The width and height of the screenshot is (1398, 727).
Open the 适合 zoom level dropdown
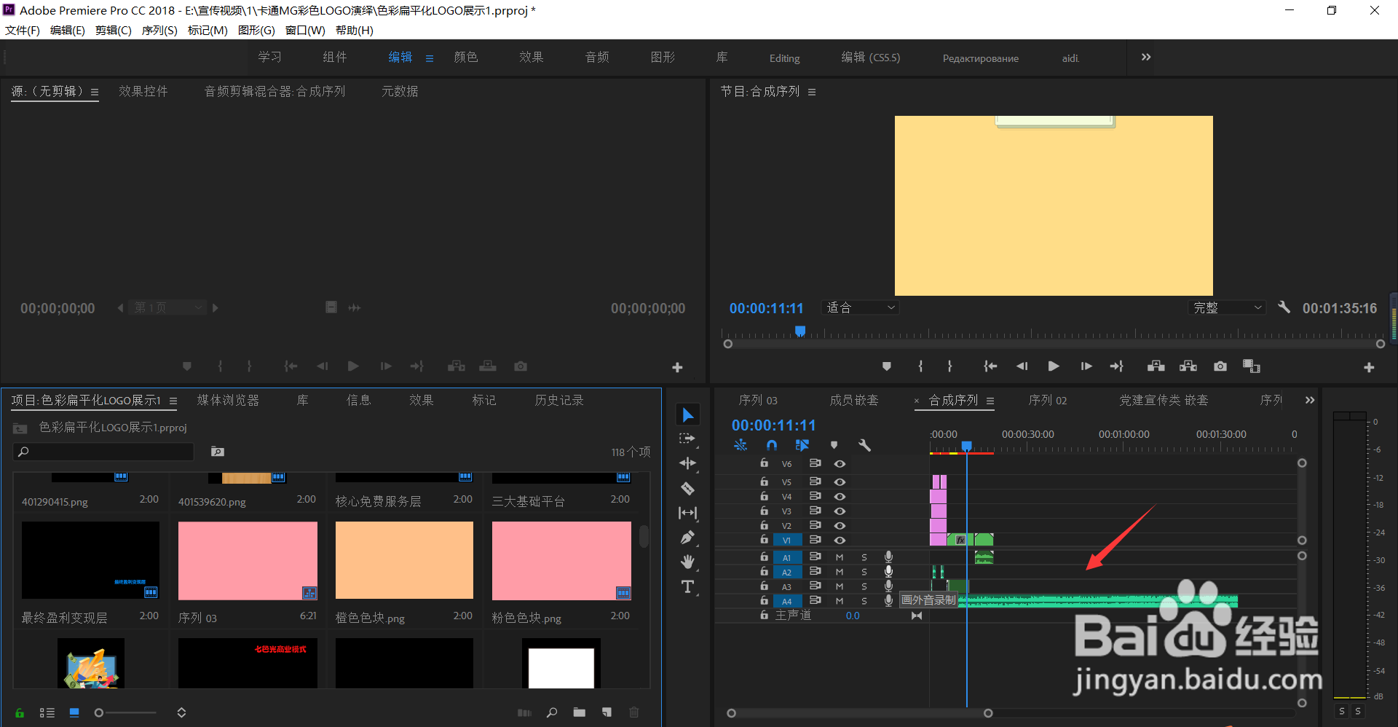(859, 307)
